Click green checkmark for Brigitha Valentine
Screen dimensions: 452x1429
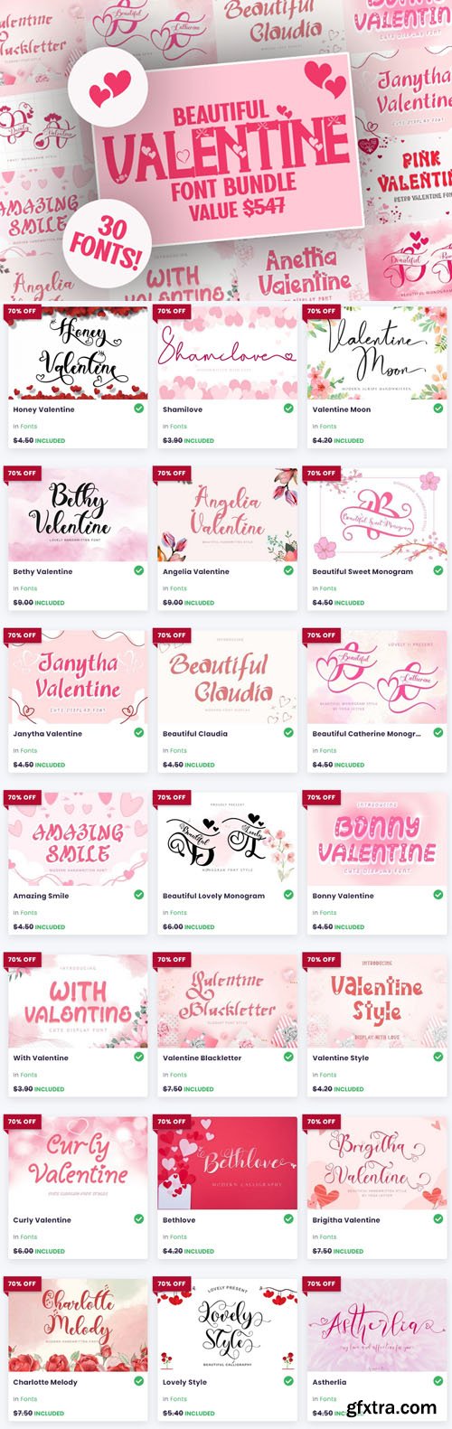(x=438, y=1219)
